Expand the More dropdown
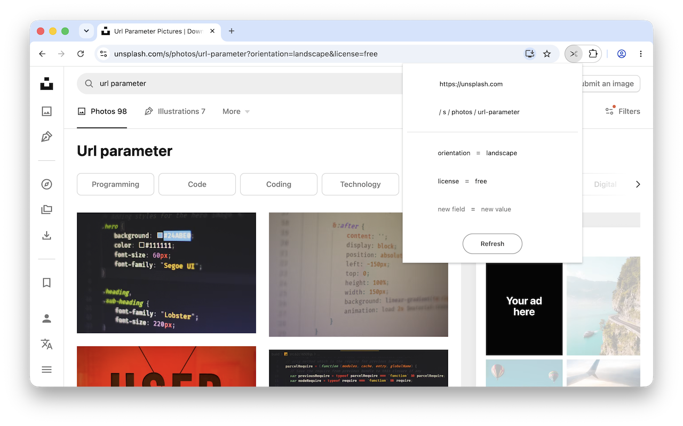This screenshot has height=426, width=683. [x=236, y=111]
